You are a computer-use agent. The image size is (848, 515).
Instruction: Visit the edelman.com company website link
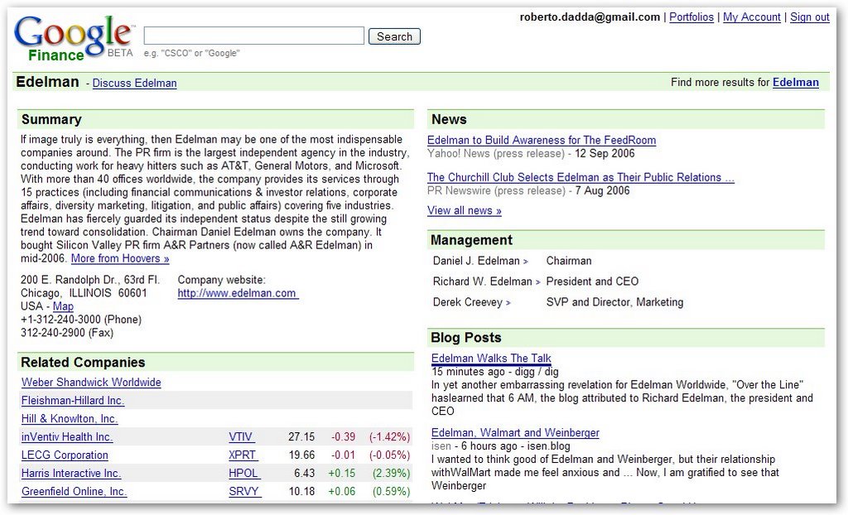click(238, 293)
